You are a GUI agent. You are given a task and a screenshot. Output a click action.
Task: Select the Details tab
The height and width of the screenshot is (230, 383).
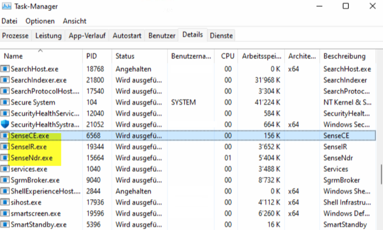(x=192, y=35)
